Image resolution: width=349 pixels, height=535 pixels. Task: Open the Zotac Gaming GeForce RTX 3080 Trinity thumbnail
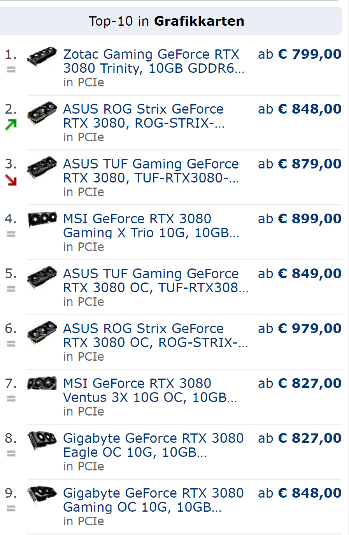pyautogui.click(x=42, y=56)
